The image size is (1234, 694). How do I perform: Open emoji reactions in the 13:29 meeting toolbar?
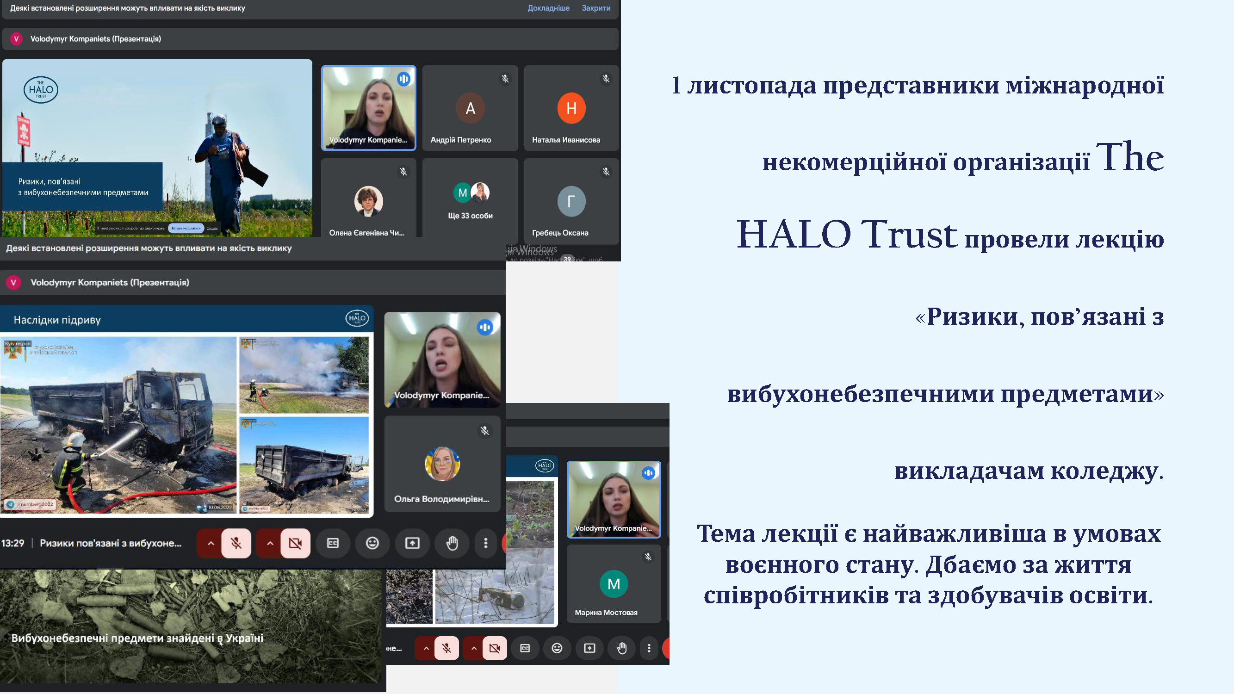[372, 543]
